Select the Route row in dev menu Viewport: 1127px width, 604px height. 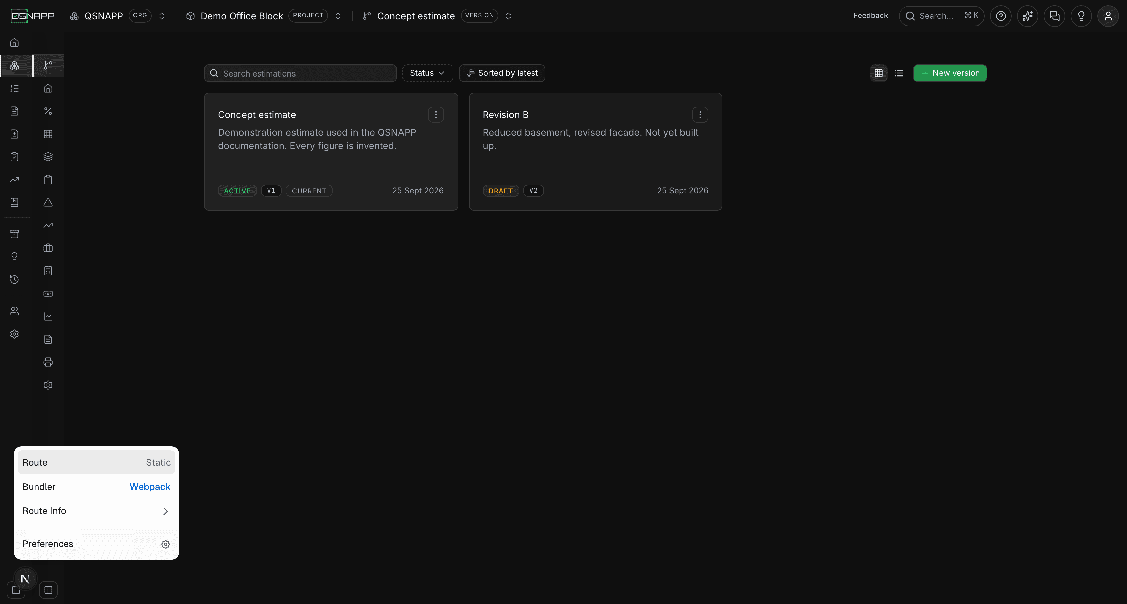click(x=96, y=463)
